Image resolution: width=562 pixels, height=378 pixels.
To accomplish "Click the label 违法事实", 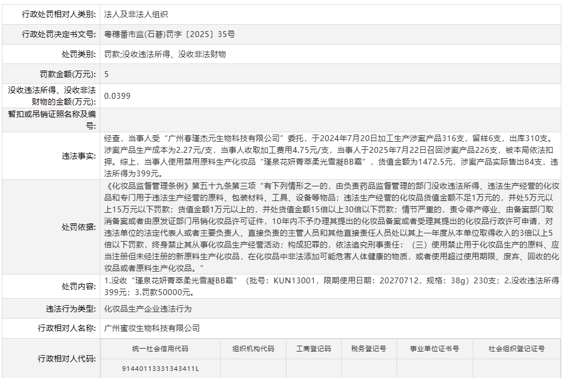I will 79,156.
